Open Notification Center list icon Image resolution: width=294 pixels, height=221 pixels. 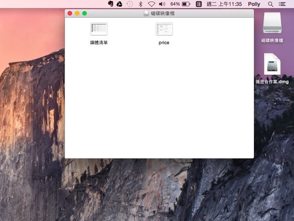pos(282,4)
